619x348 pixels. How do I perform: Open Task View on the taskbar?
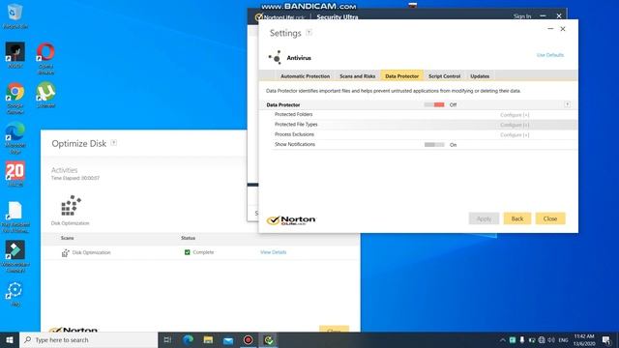point(167,339)
